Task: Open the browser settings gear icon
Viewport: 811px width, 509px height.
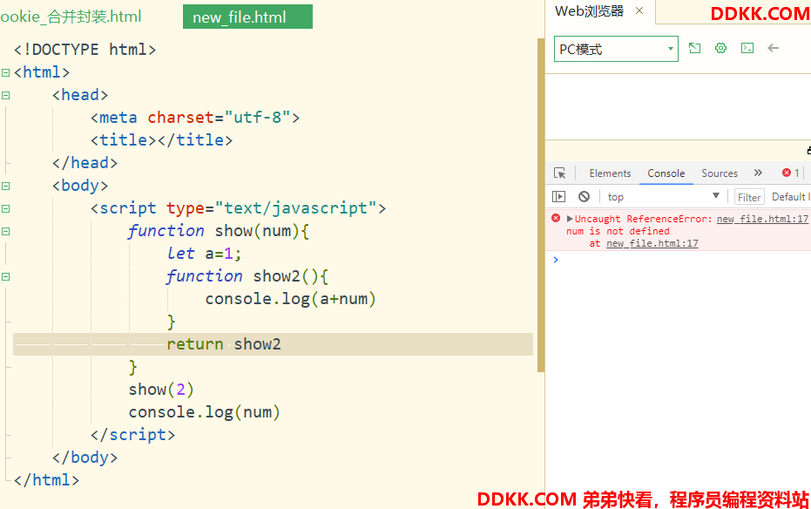Action: coord(720,48)
